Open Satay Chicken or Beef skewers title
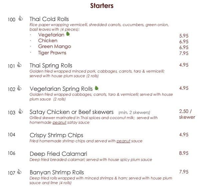Screen dimensions: 200x189 [71, 112]
